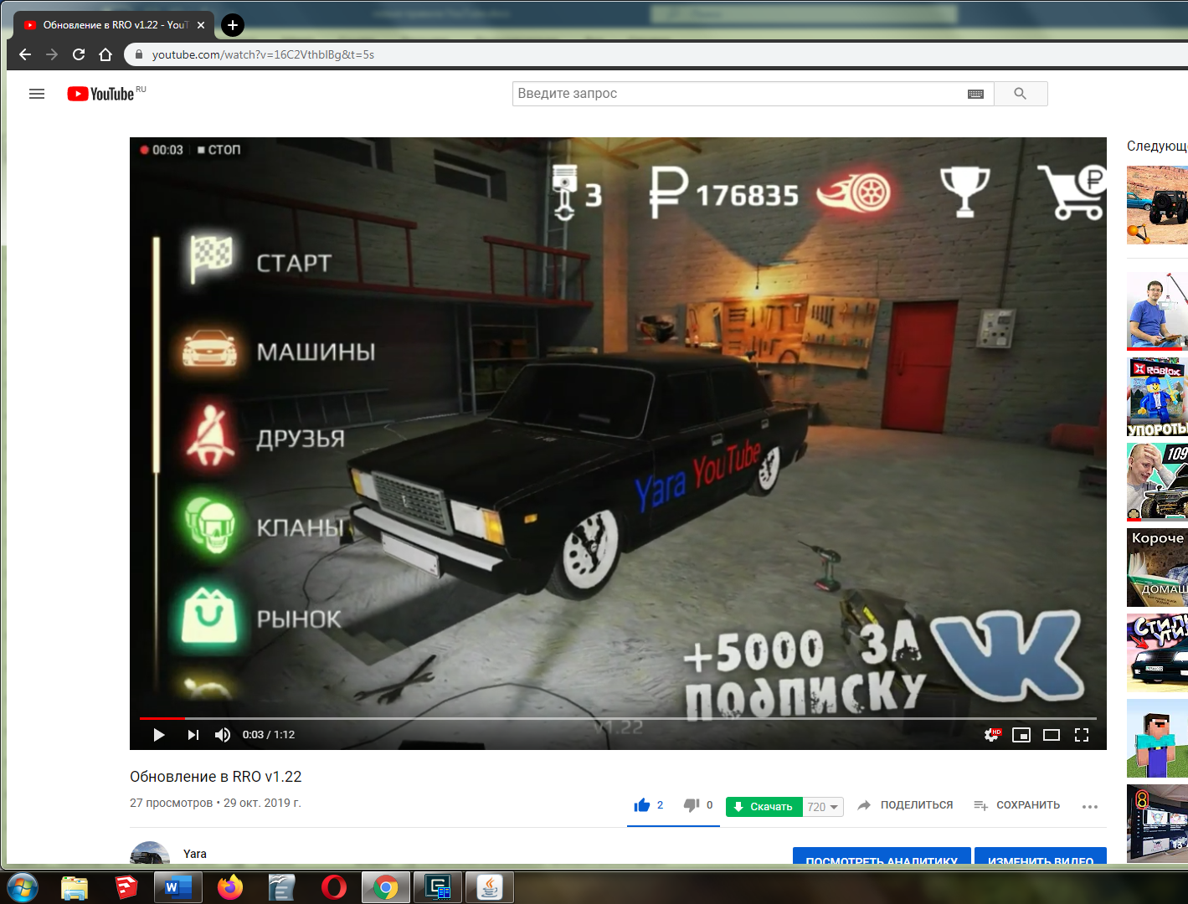The height and width of the screenshot is (904, 1188).
Task: Reload the current page
Action: tap(79, 54)
